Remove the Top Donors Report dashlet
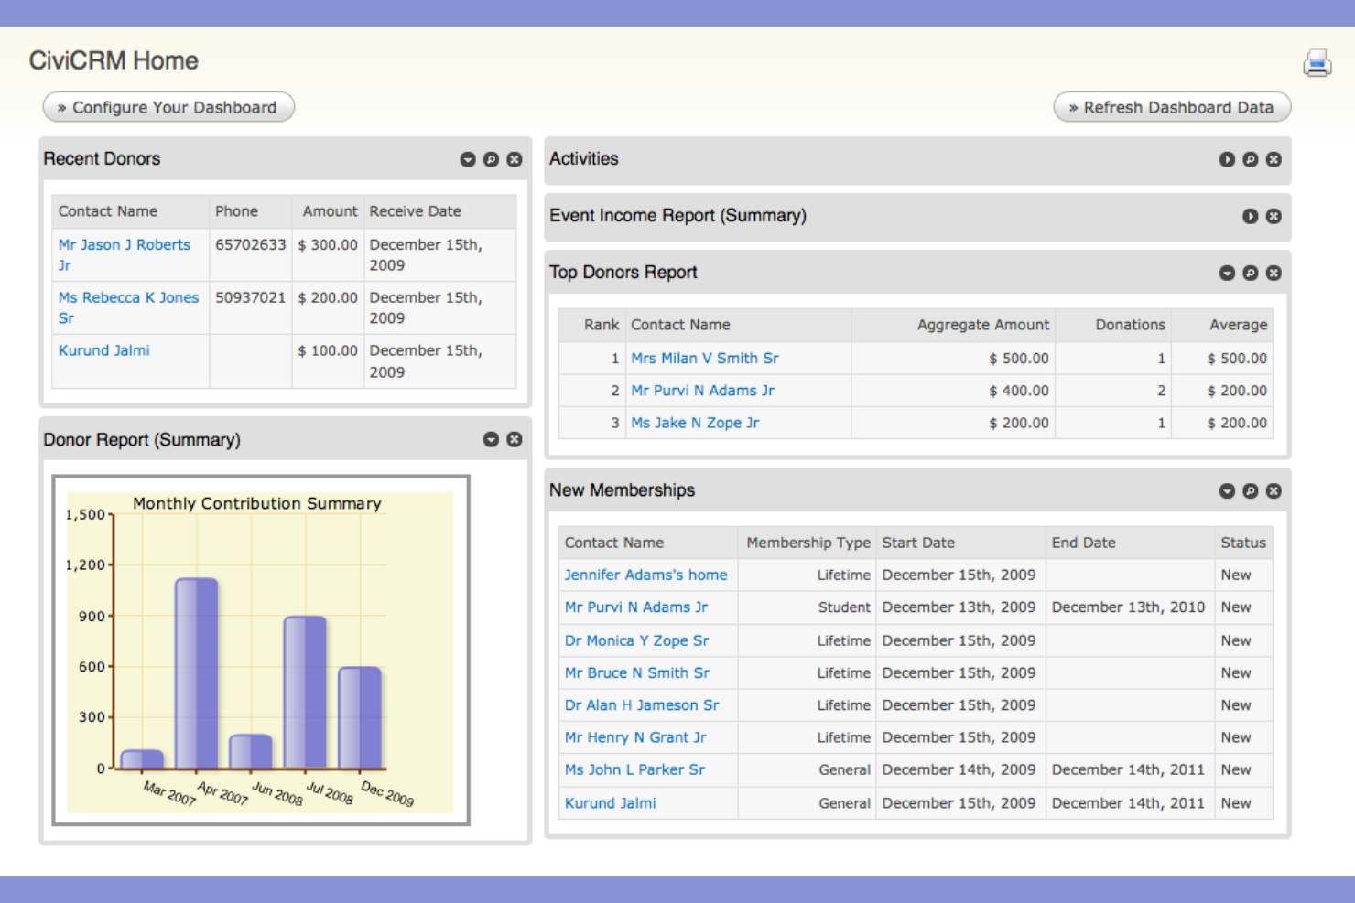Viewport: 1355px width, 903px height. (1274, 273)
